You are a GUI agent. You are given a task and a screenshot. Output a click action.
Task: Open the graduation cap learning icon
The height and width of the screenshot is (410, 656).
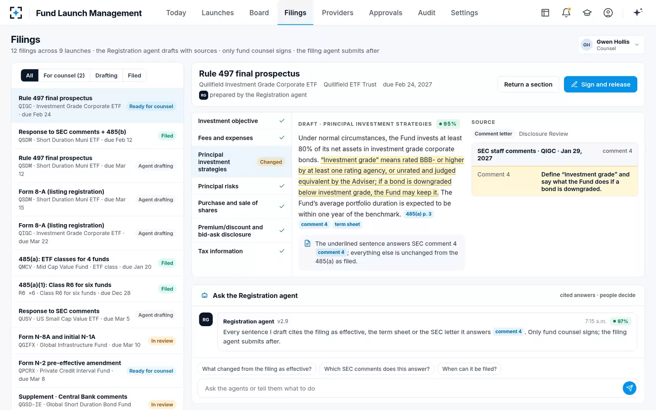(x=587, y=13)
